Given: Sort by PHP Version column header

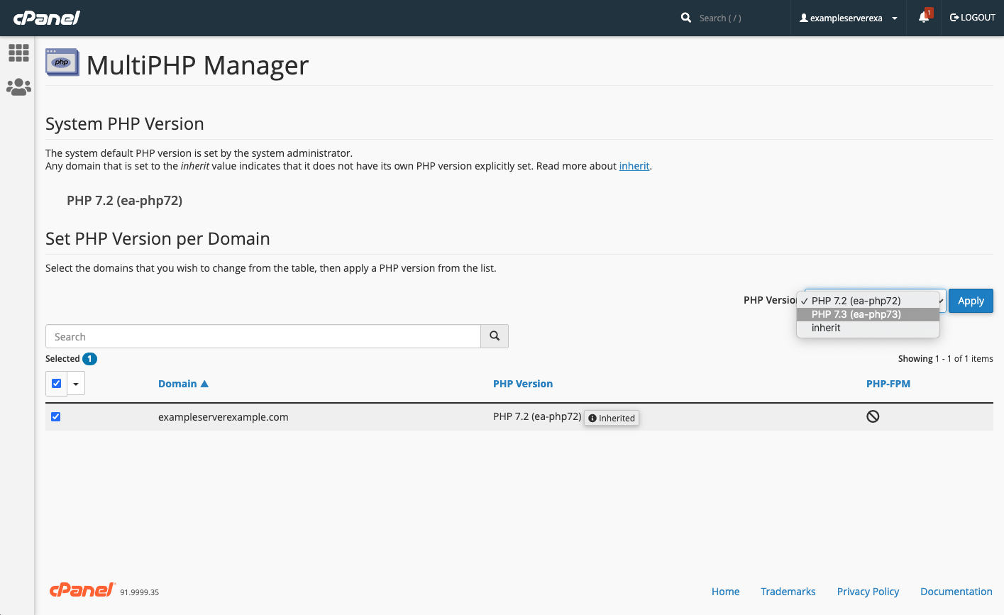Looking at the screenshot, I should [523, 384].
